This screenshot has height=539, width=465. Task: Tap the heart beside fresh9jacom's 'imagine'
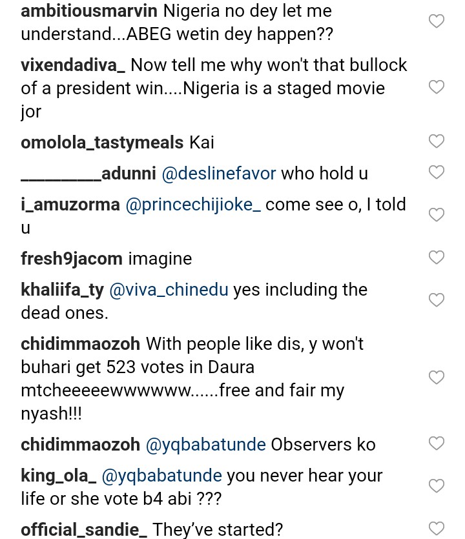[437, 258]
